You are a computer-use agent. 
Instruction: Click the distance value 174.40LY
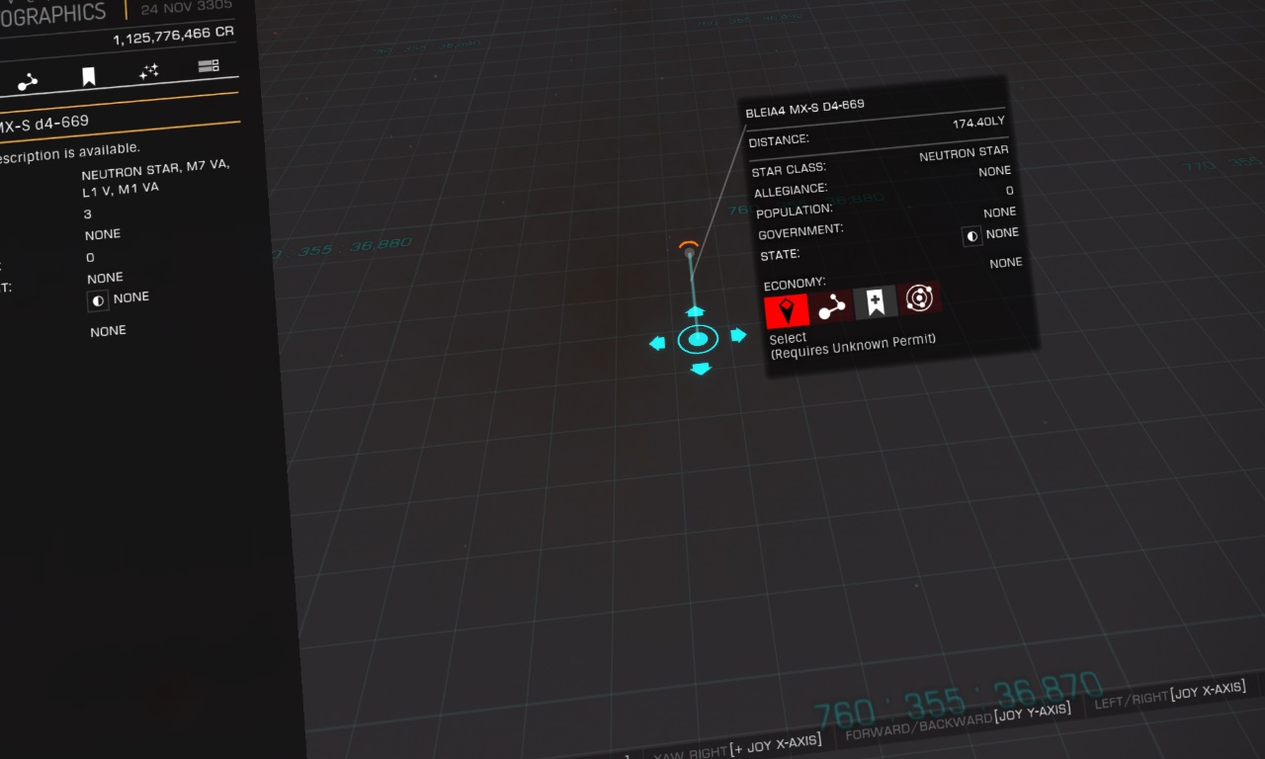pos(978,123)
